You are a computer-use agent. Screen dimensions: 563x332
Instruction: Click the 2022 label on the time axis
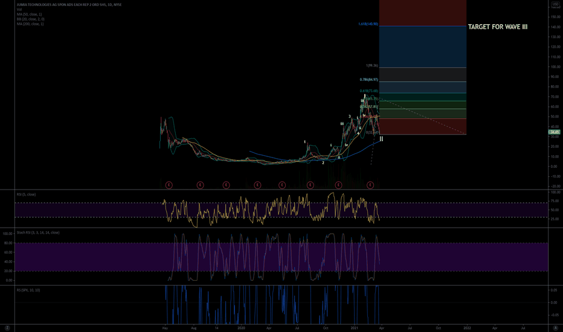point(467,328)
